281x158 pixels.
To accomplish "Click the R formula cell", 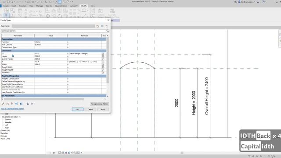I will tap(84, 62).
